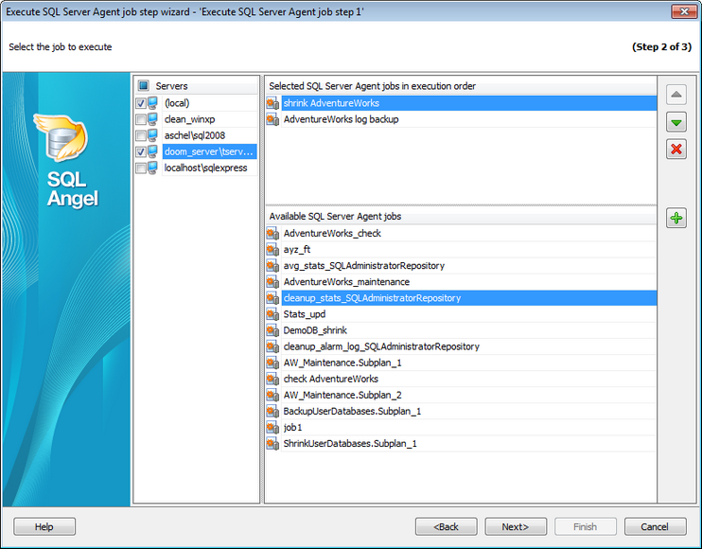
Task: Select ShrinkUserDatabases.Subplan_1 job
Action: coord(468,443)
